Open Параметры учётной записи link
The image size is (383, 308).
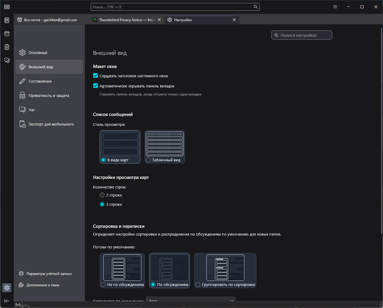(49, 274)
